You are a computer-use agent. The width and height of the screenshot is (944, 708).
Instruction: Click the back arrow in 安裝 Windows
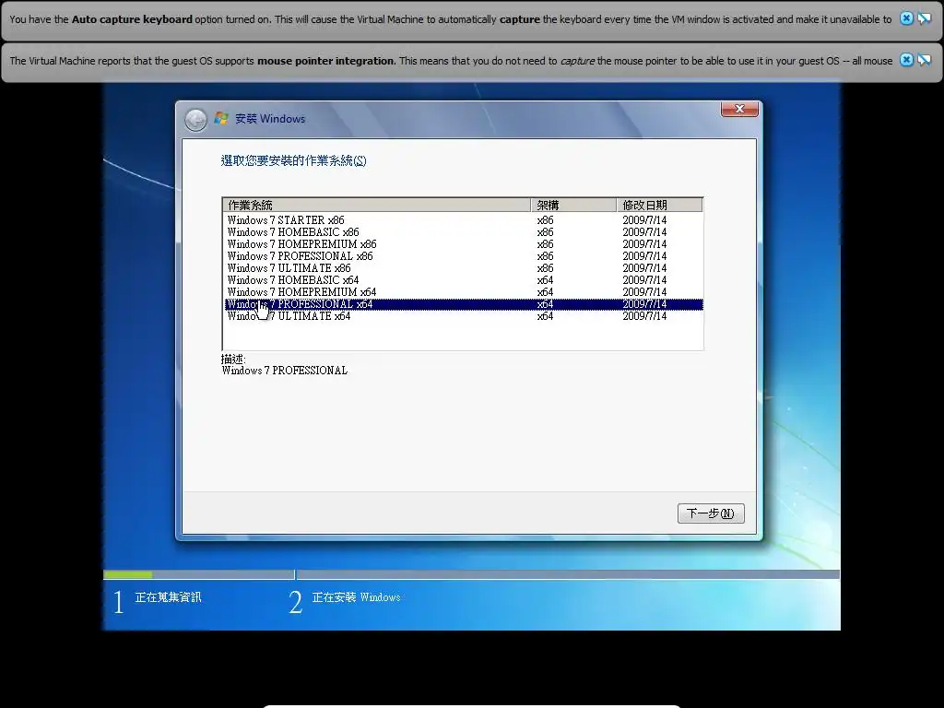(x=195, y=119)
